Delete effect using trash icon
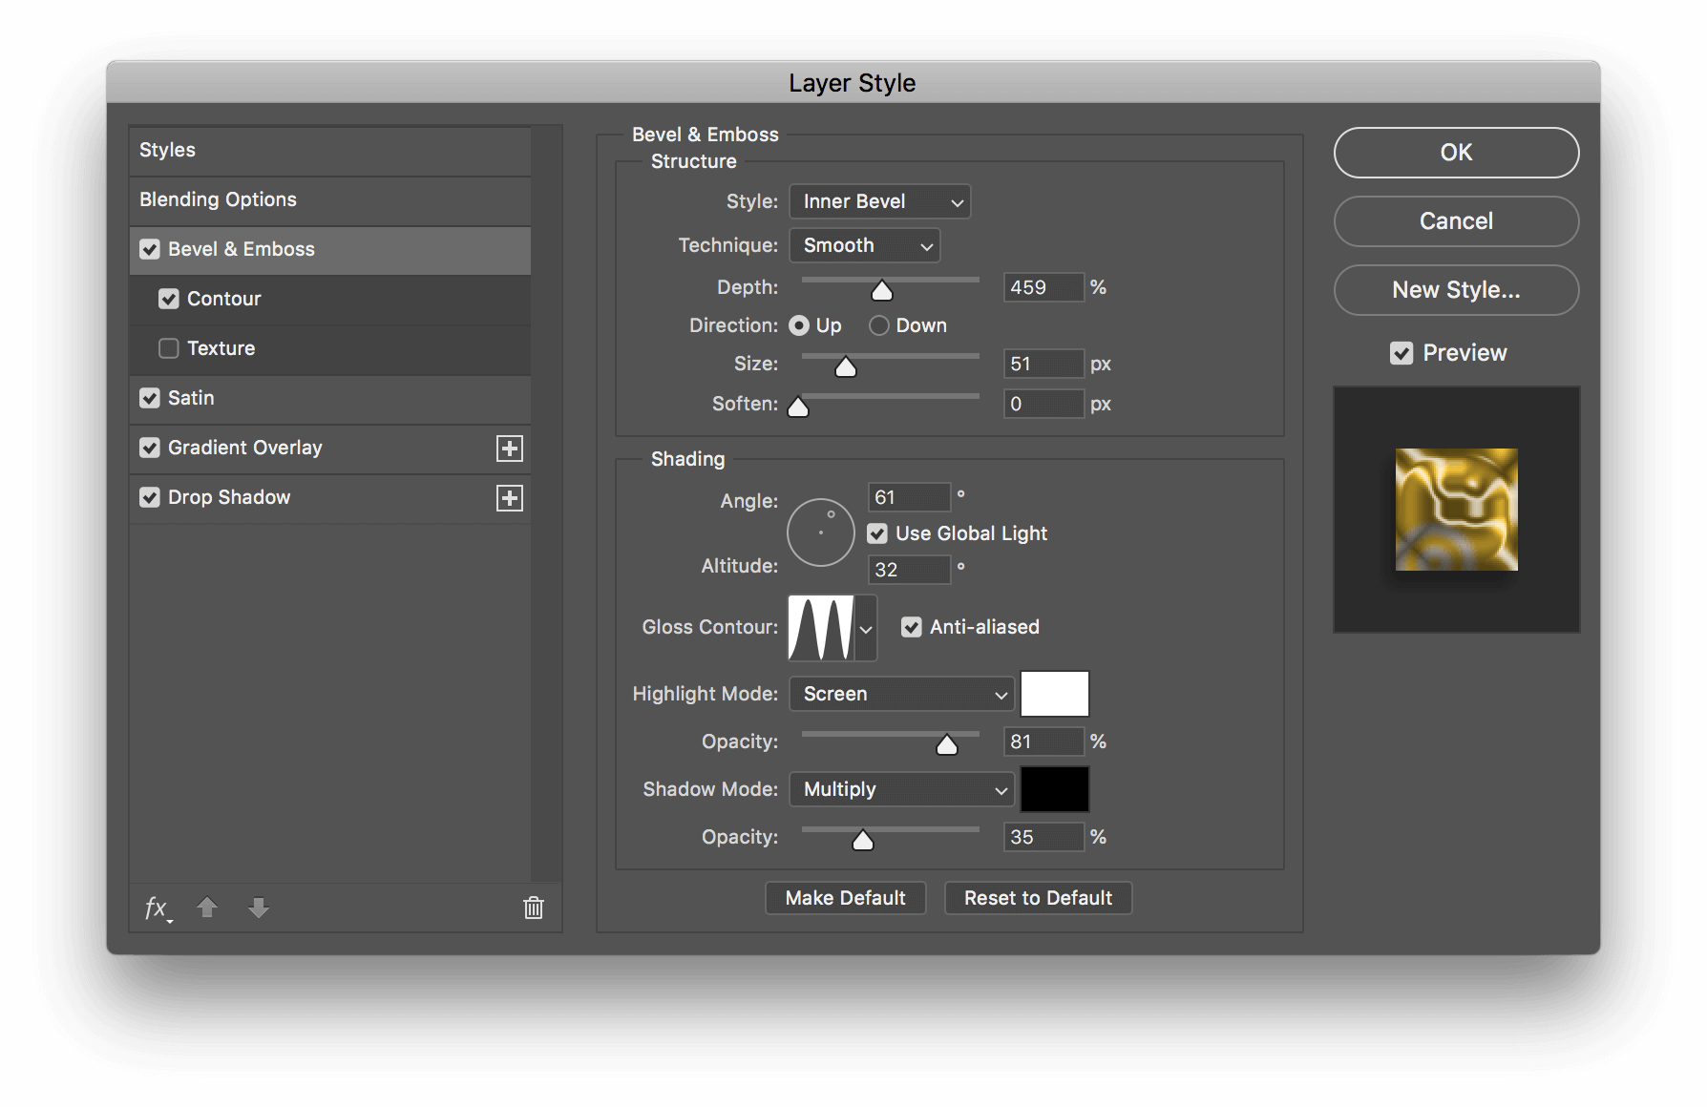 coord(533,908)
